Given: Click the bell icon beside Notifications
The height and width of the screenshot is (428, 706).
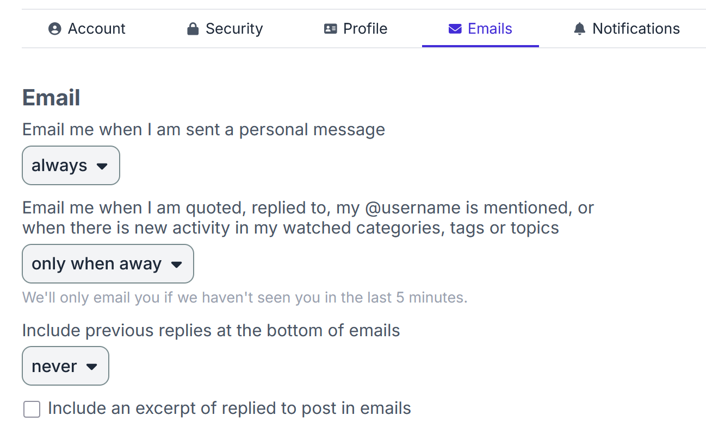Looking at the screenshot, I should (x=580, y=29).
